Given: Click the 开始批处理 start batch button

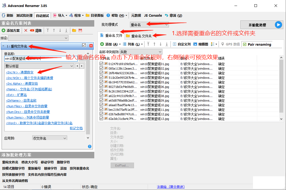Looking at the screenshot, I should 262,25.
